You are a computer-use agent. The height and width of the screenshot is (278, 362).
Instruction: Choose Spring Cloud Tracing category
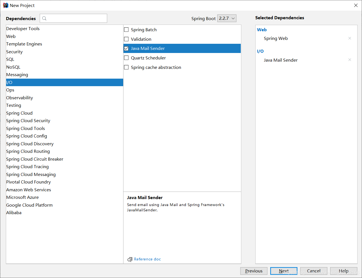(x=65, y=167)
